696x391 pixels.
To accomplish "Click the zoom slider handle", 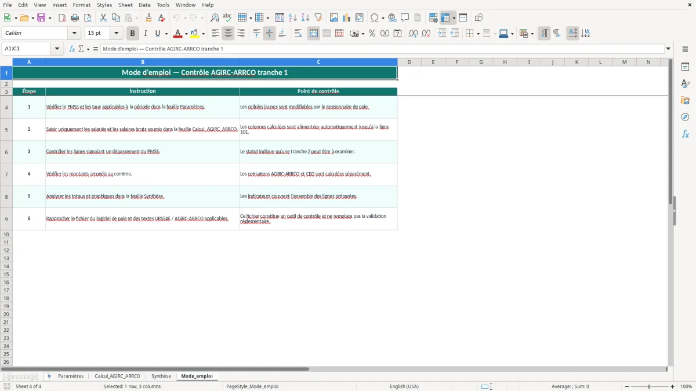I will click(x=649, y=386).
